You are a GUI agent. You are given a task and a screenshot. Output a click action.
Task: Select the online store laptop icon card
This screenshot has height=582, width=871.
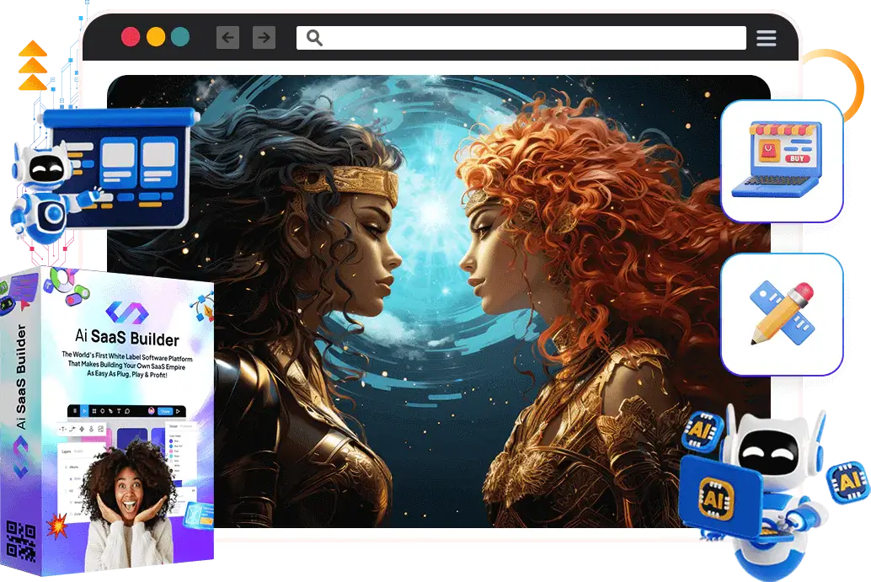[782, 161]
